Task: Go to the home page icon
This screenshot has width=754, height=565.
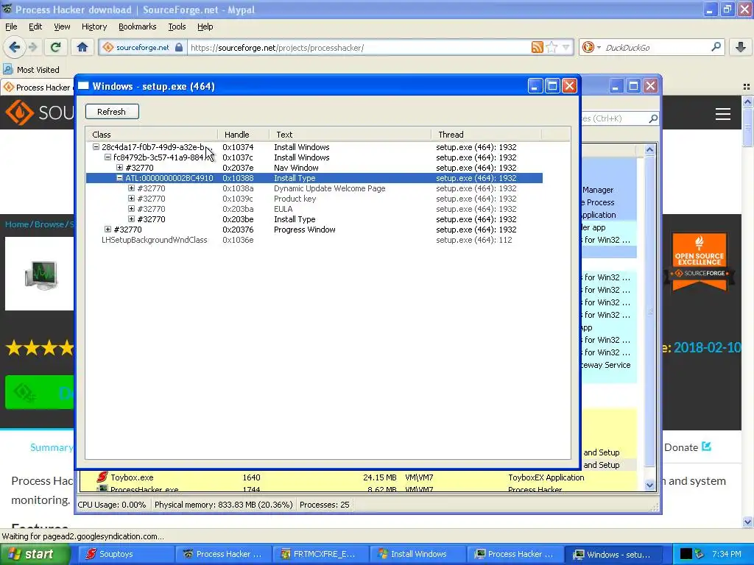Action: pos(82,47)
